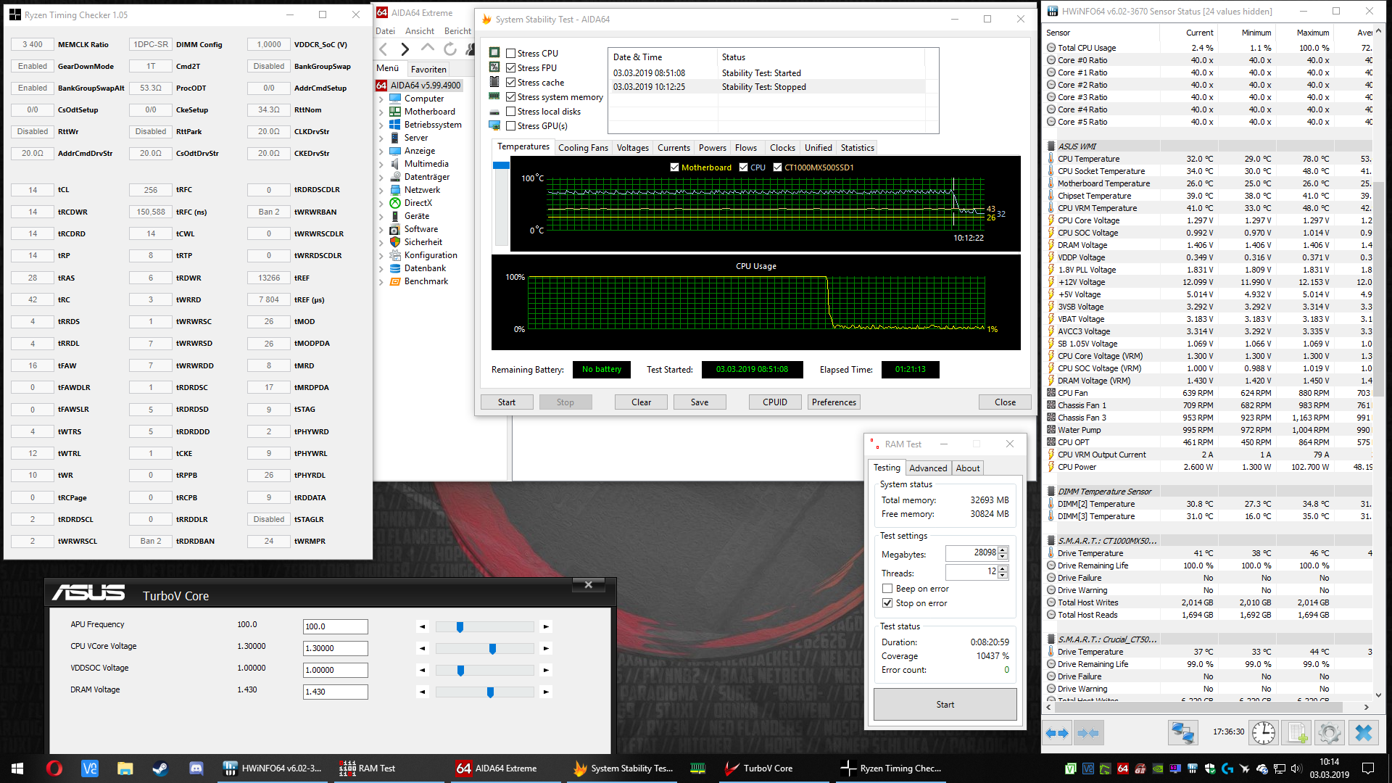Click the DRAM Voltage input field
This screenshot has width=1392, height=783.
[335, 692]
